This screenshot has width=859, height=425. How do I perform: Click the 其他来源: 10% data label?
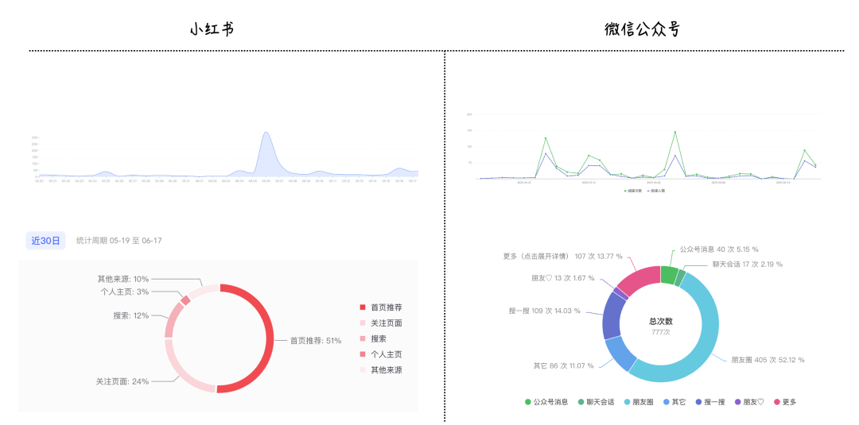pos(123,279)
